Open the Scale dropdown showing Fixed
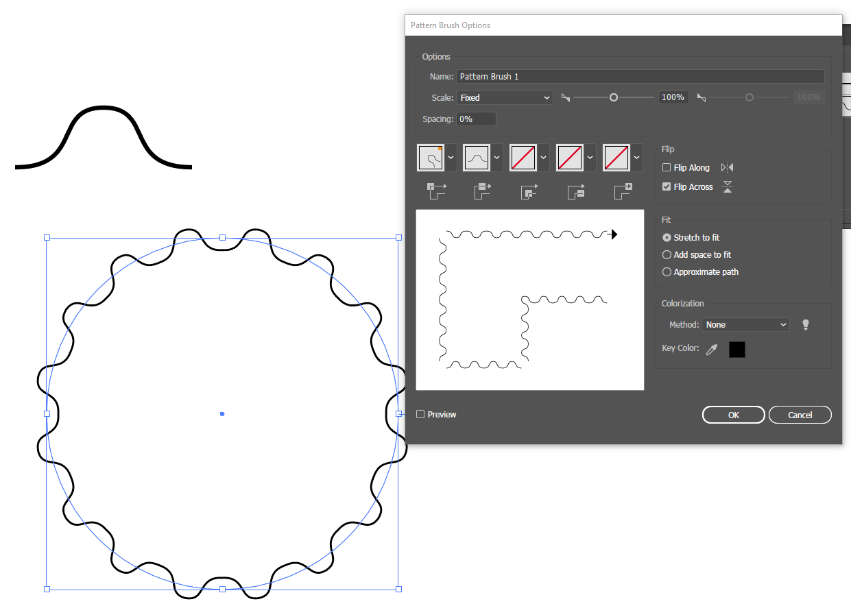This screenshot has width=851, height=606. [x=505, y=97]
